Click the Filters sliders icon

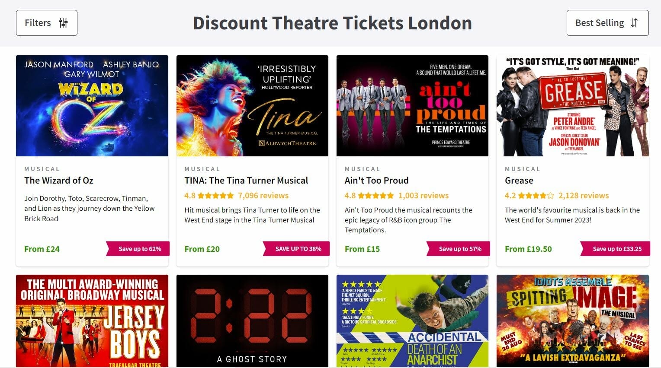(63, 22)
